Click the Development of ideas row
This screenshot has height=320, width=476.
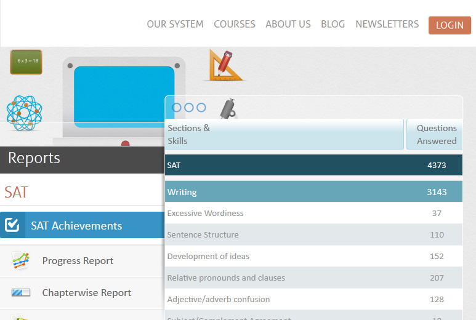pyautogui.click(x=313, y=256)
